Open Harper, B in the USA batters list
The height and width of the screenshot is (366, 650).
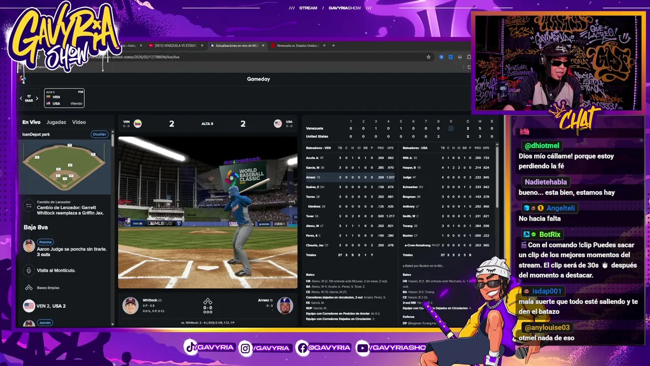click(x=409, y=167)
